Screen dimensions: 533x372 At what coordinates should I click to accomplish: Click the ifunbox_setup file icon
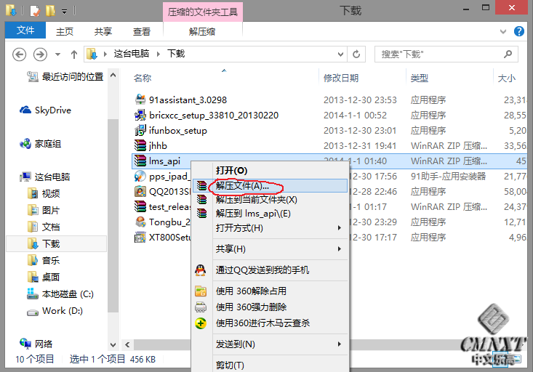click(140, 131)
